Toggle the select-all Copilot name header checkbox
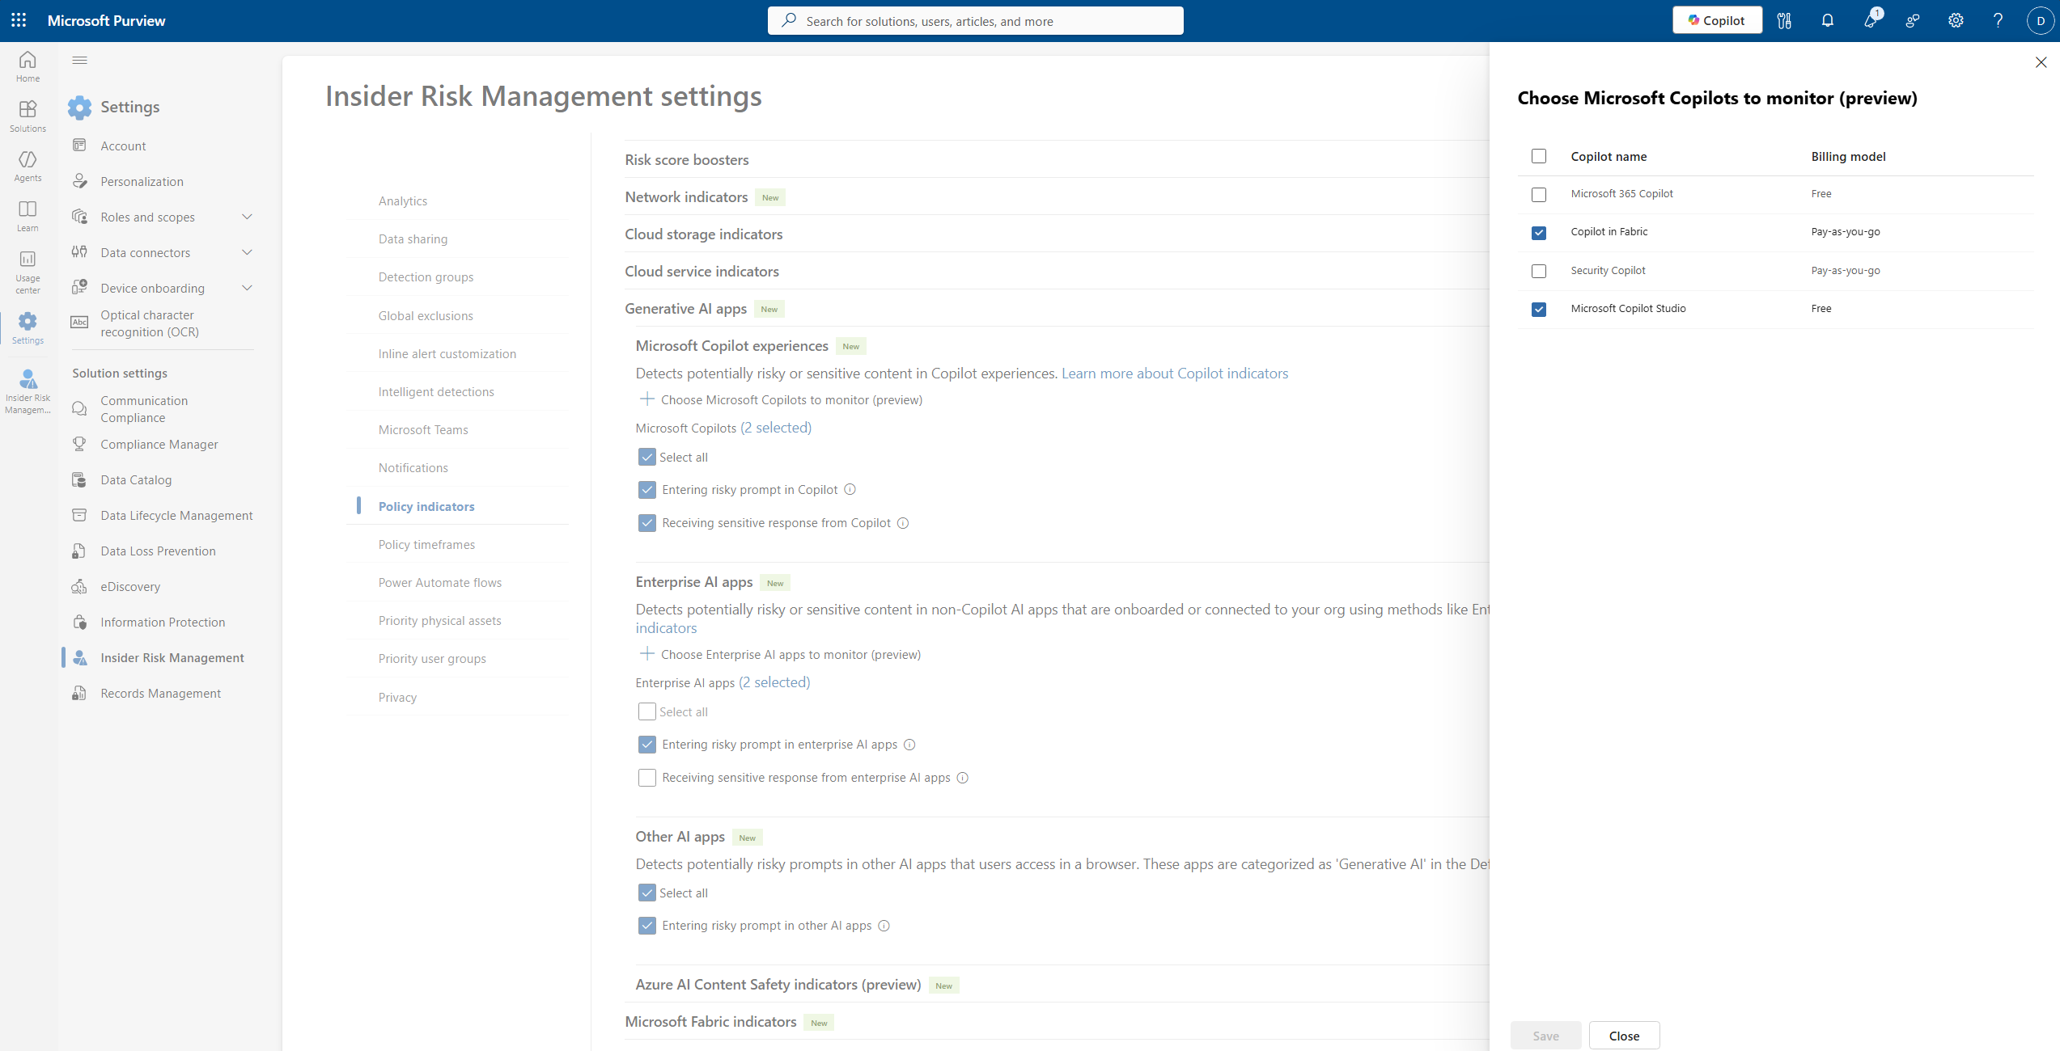Viewport: 2060px width, 1051px height. [1538, 156]
